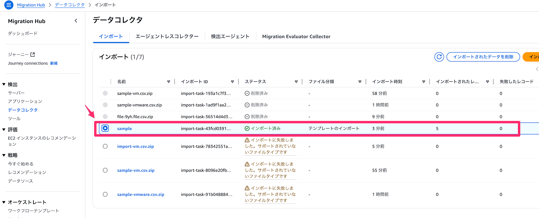Click the 58 分前 import time cell
539x218 pixels.
tap(379, 93)
